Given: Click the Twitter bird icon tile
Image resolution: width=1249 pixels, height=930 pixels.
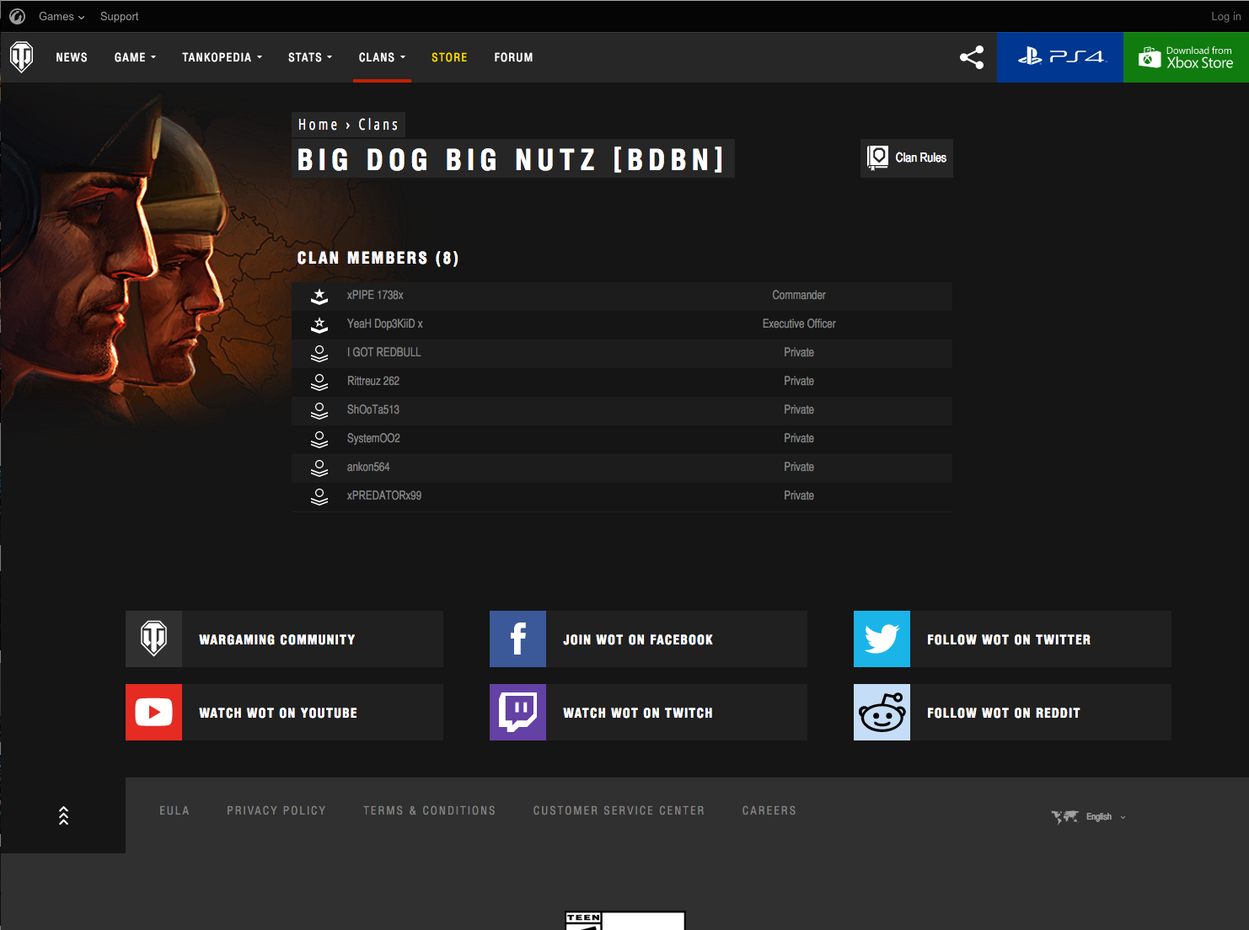Looking at the screenshot, I should click(882, 639).
